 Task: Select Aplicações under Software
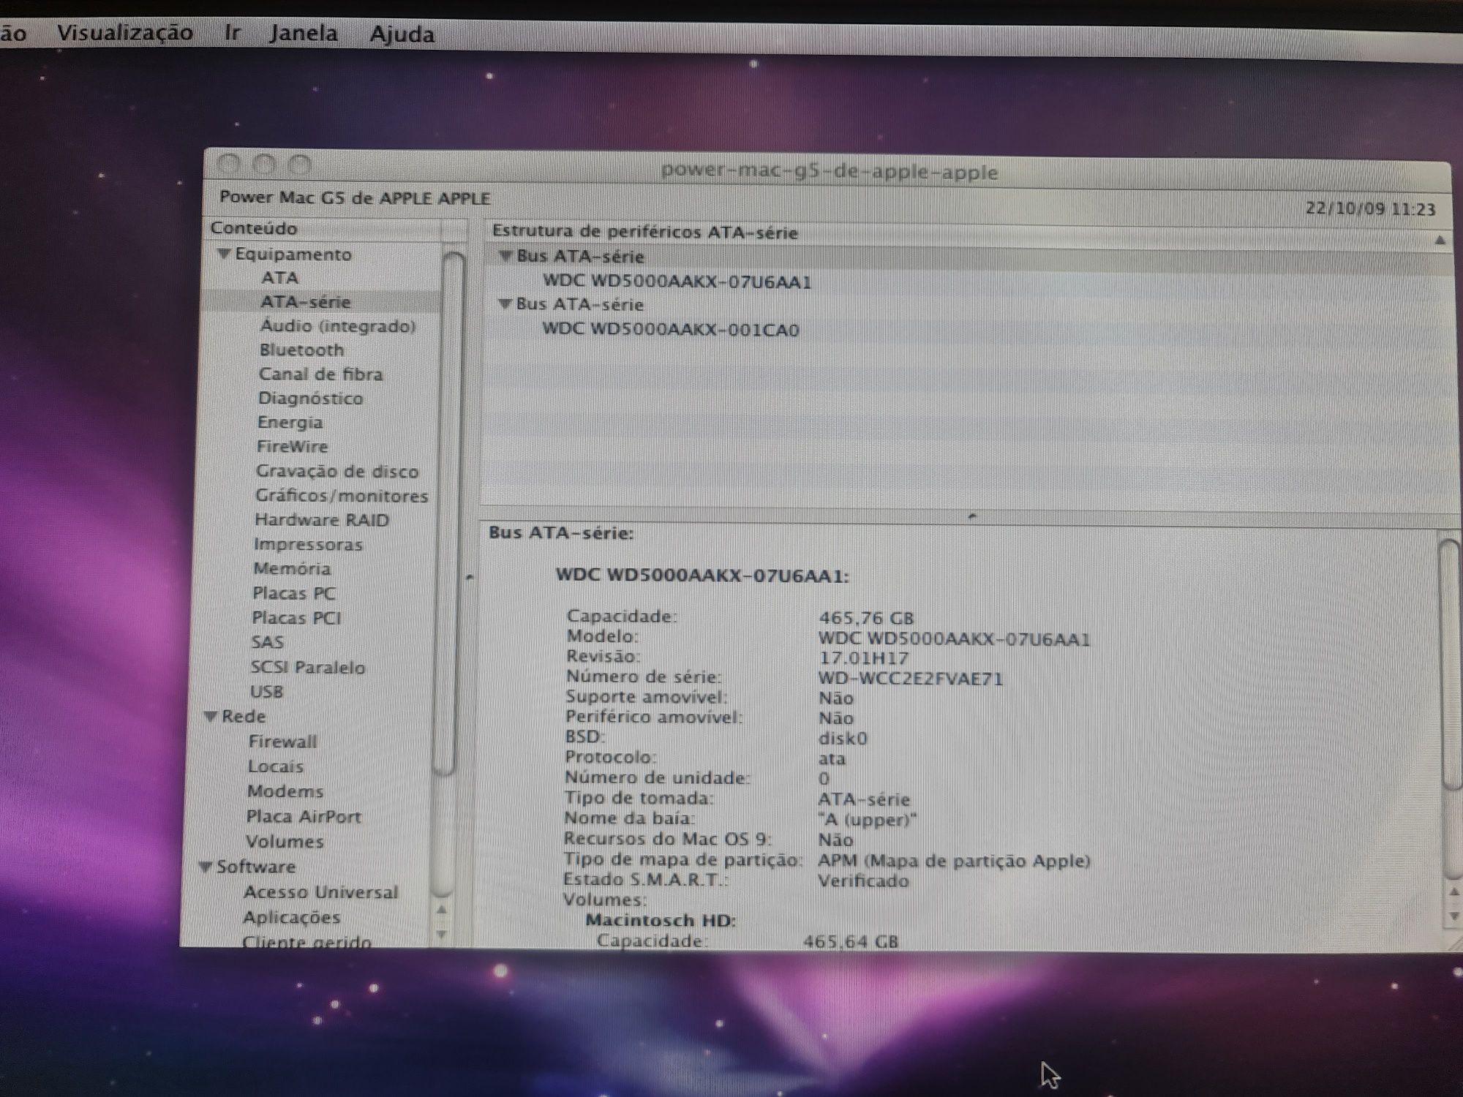click(x=291, y=917)
